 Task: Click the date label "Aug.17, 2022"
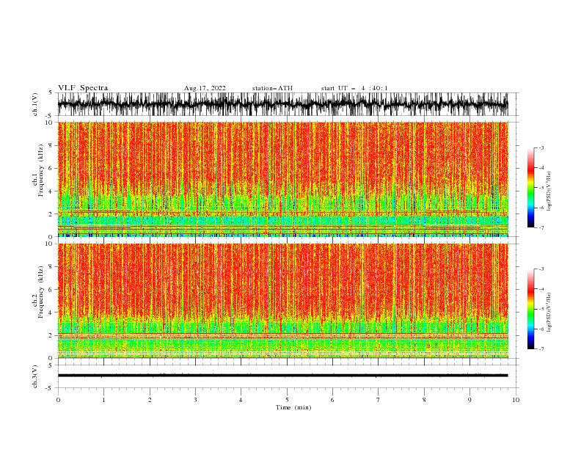pos(205,88)
